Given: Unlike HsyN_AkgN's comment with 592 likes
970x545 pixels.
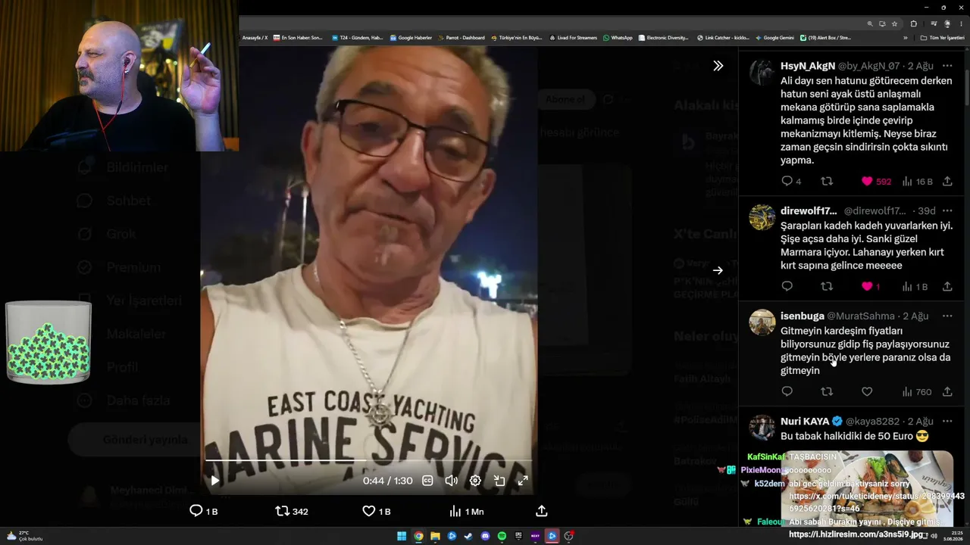Looking at the screenshot, I should coord(876,182).
